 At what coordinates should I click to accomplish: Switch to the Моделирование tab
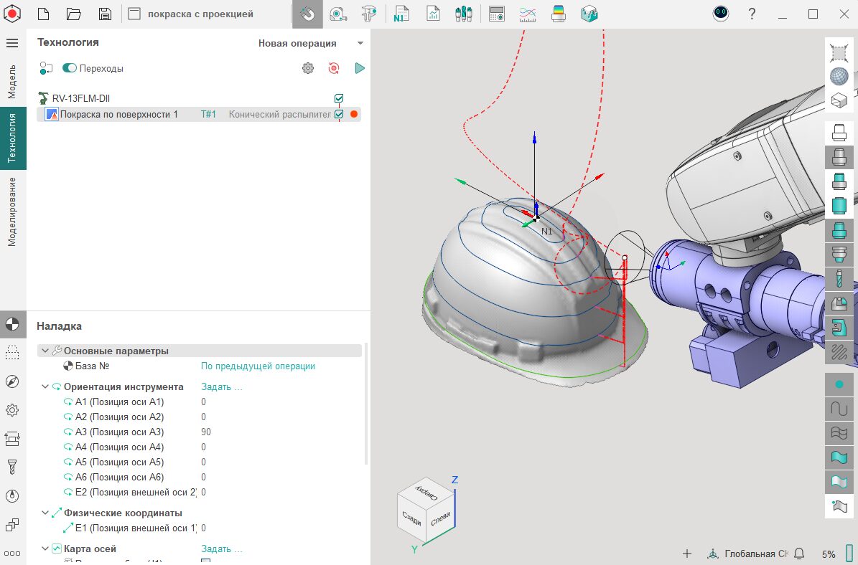click(x=12, y=212)
